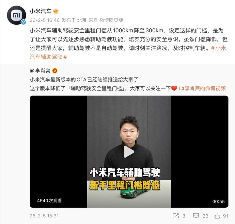
Task: Click the orange V badge beside 李肖爽
Action: coord(55,71)
